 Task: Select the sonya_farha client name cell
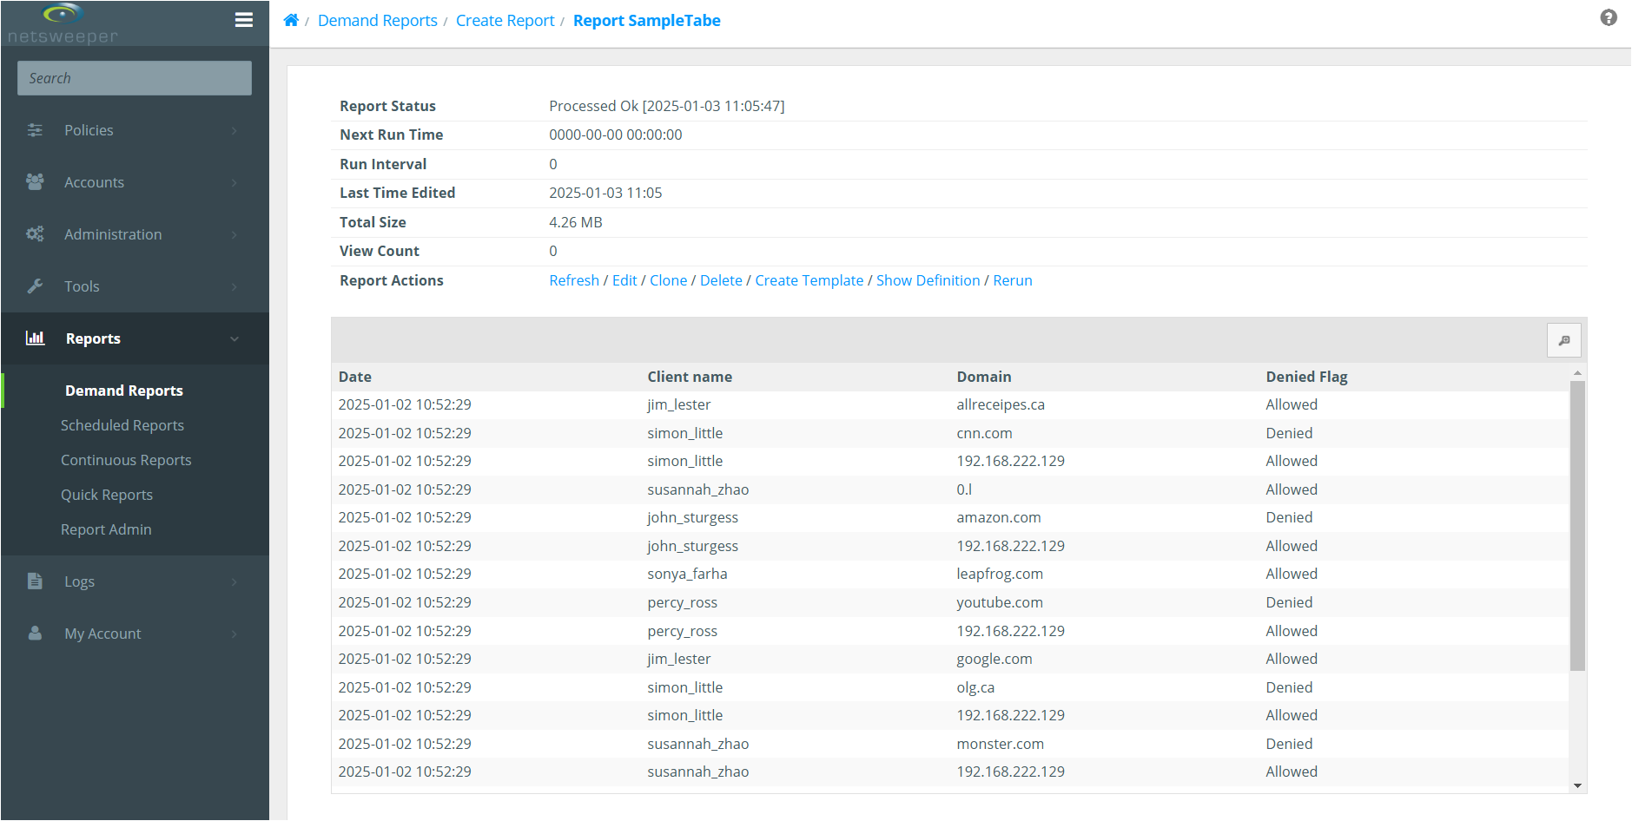pyautogui.click(x=687, y=574)
